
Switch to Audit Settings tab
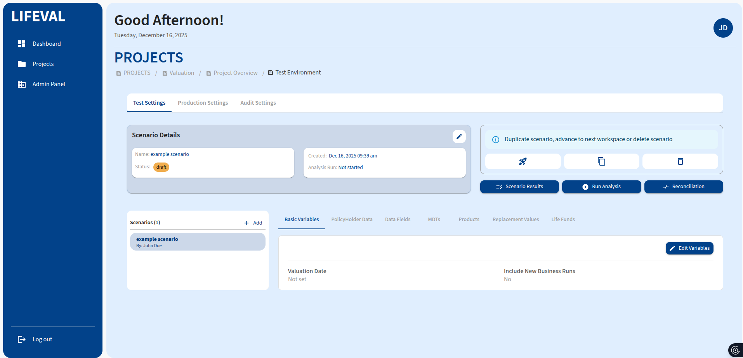coord(258,103)
